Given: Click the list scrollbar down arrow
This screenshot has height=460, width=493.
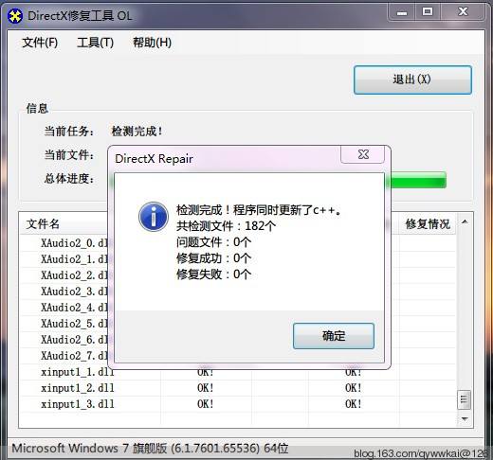Looking at the screenshot, I should 465,418.
